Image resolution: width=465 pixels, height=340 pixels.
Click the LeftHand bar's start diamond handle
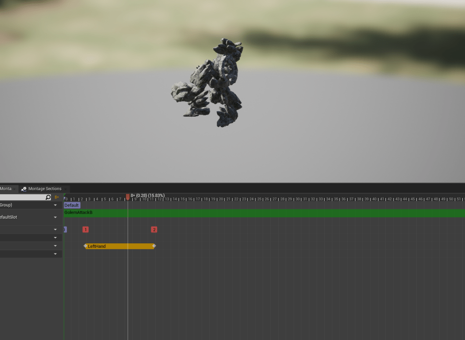(x=85, y=246)
